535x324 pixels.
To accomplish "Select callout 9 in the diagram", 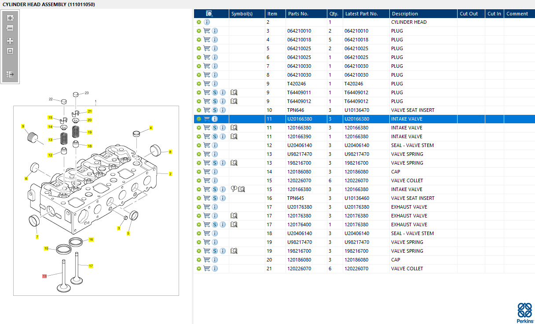I will tap(23, 126).
